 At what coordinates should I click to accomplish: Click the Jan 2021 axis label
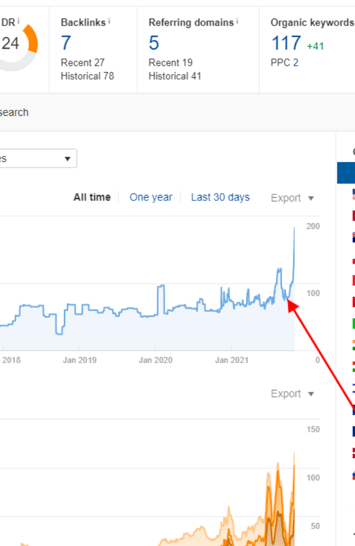(x=232, y=360)
